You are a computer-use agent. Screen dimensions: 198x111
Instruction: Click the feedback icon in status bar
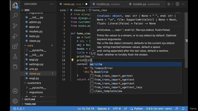[177, 109]
